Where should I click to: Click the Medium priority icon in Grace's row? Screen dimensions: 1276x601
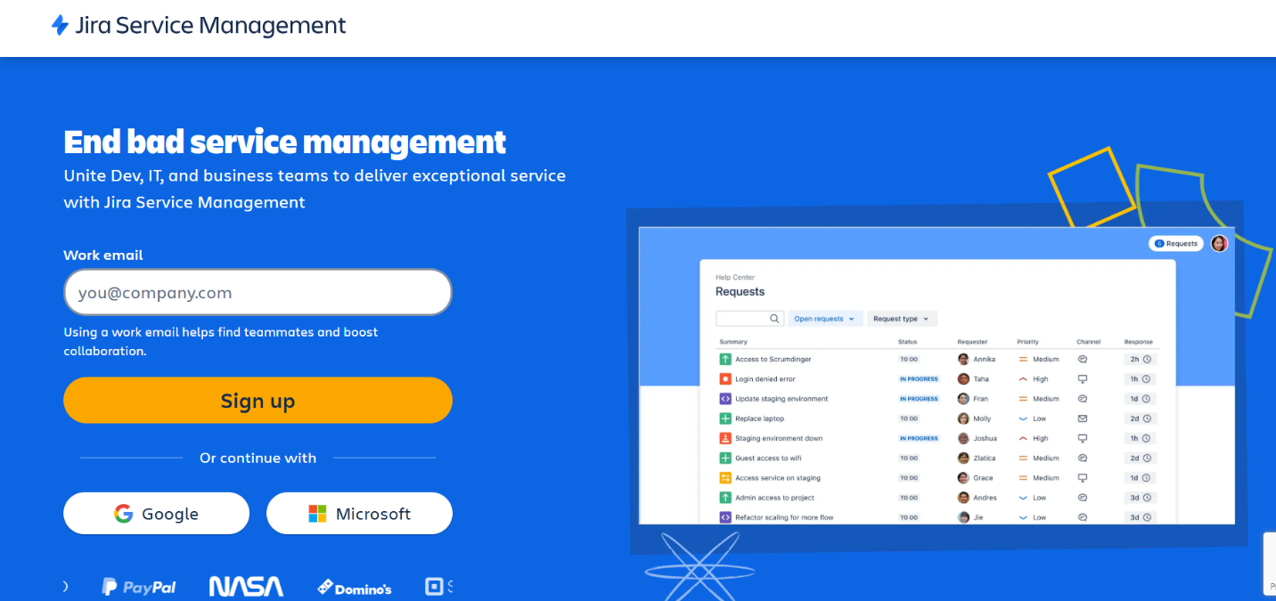coord(1023,478)
